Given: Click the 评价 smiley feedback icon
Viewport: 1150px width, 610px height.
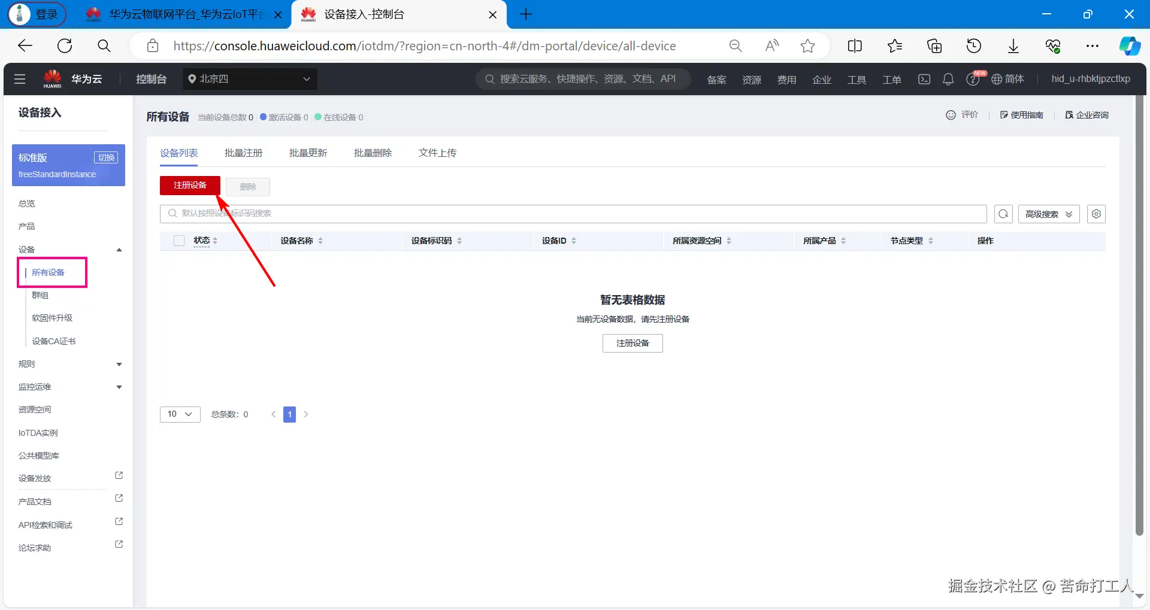Looking at the screenshot, I should point(951,115).
